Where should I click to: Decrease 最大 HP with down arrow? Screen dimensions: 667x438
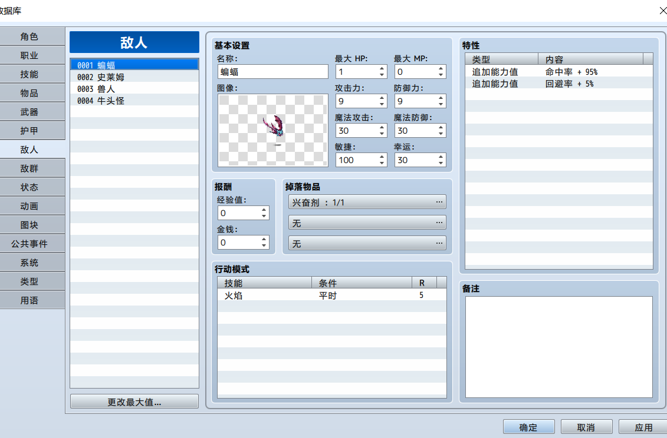coord(382,75)
